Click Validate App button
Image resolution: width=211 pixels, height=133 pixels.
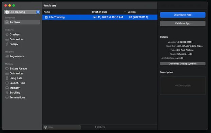(x=183, y=23)
